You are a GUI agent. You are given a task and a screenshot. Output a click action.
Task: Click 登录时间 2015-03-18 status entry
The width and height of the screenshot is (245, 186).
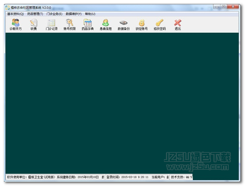coord(127,177)
